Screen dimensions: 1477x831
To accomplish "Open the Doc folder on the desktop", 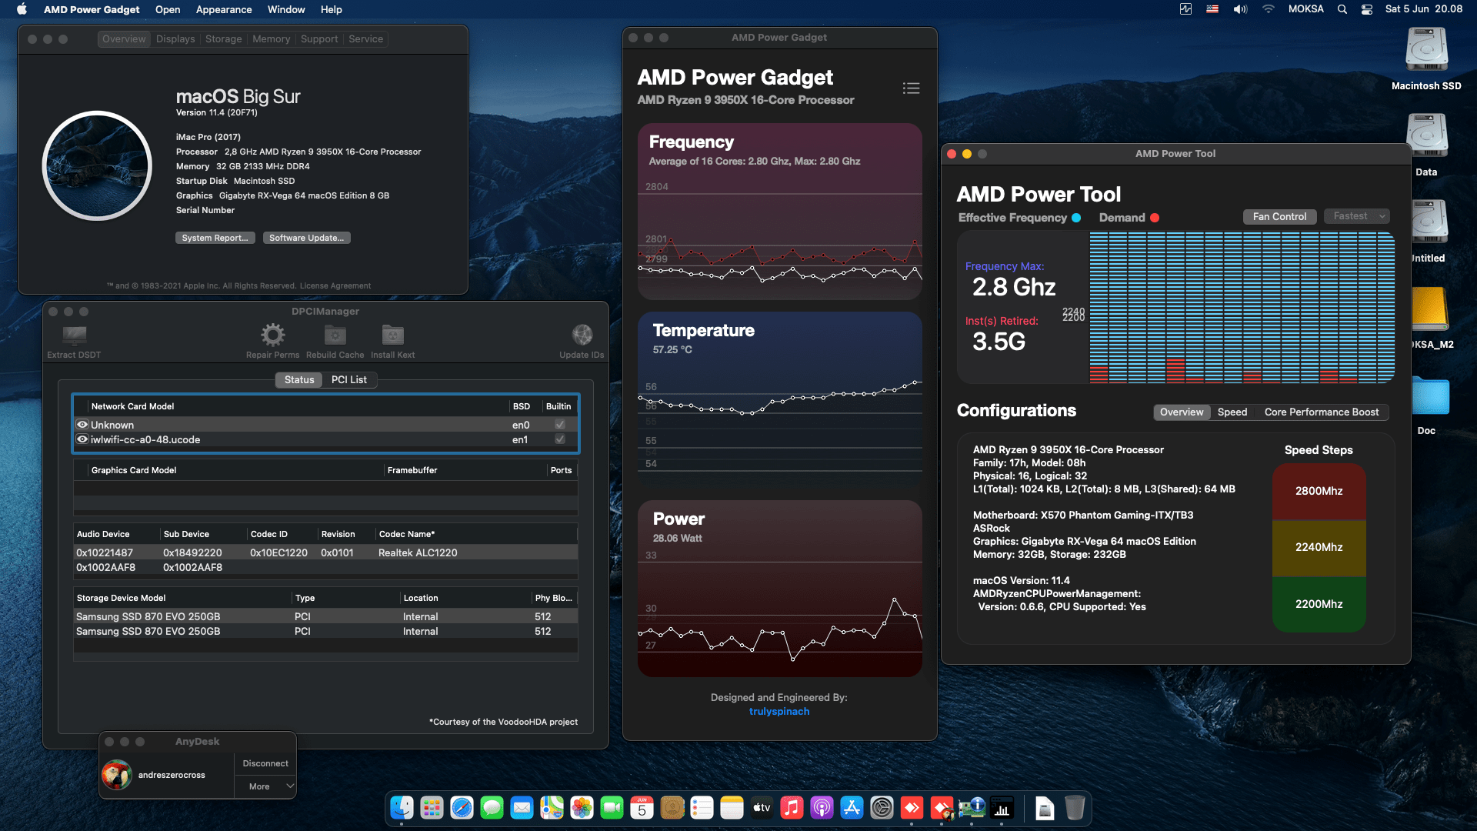I will click(1430, 397).
